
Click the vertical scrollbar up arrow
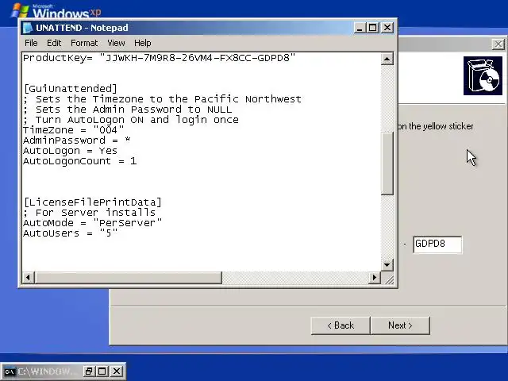coord(387,59)
